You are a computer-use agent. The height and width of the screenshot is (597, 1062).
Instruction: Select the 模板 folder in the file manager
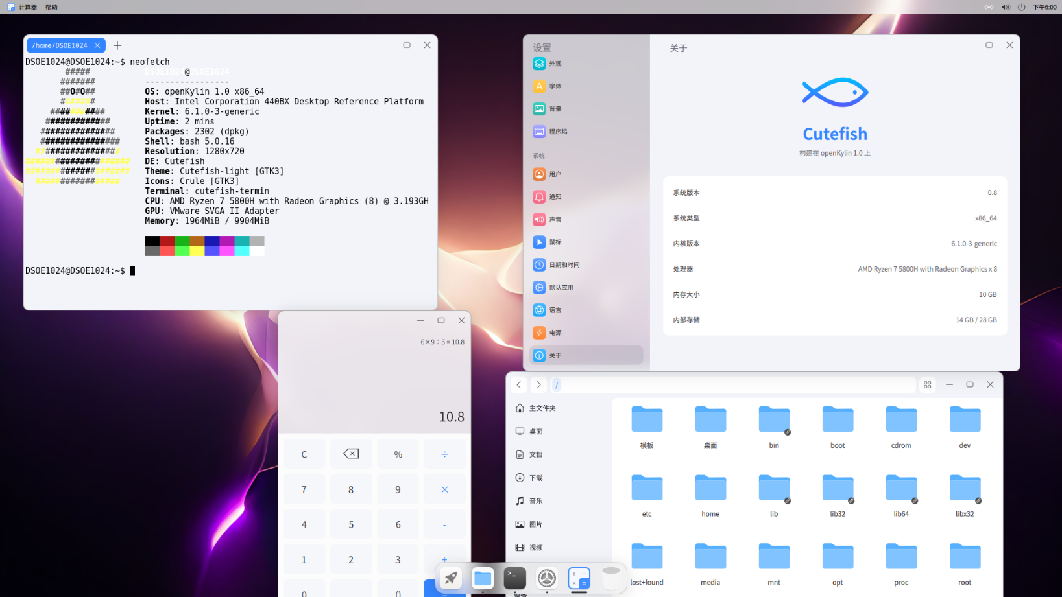pos(647,427)
